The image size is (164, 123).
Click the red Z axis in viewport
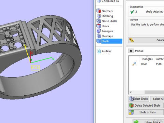pos(30,57)
